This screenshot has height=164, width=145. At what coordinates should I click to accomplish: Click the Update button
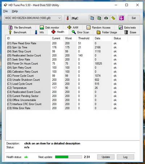(x=106, y=157)
